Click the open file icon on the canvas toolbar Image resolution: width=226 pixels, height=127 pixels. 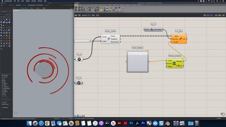[x=76, y=15]
